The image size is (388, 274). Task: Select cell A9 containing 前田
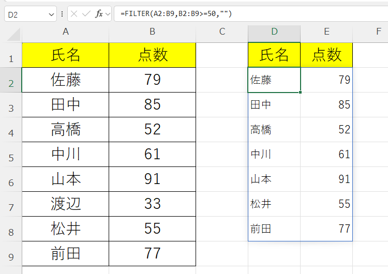click(x=66, y=254)
